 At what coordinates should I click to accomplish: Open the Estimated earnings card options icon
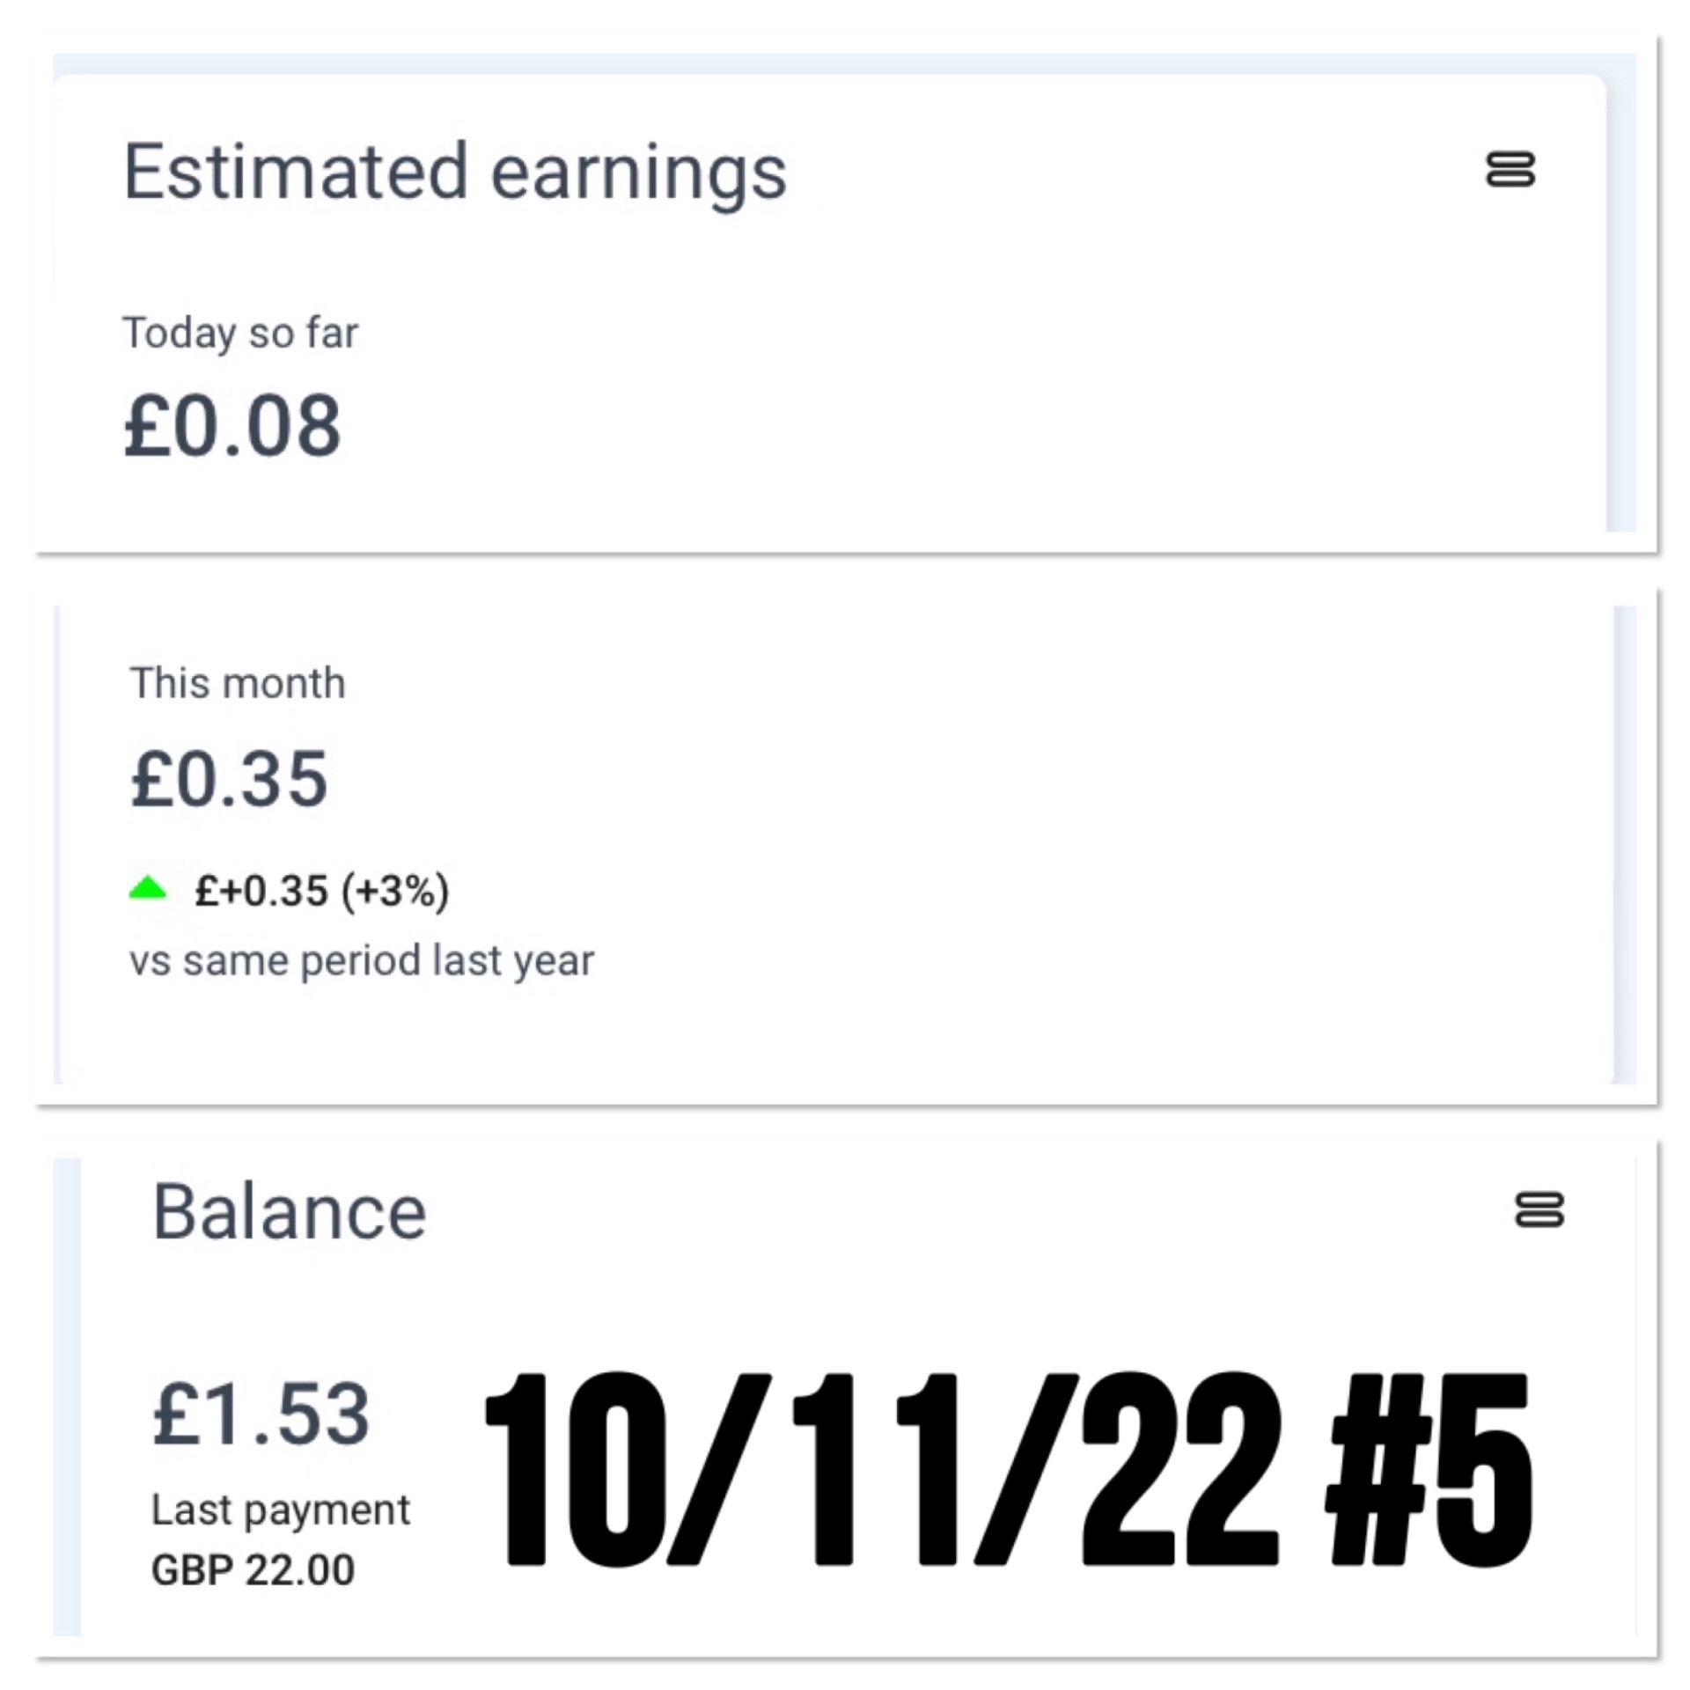[1510, 169]
